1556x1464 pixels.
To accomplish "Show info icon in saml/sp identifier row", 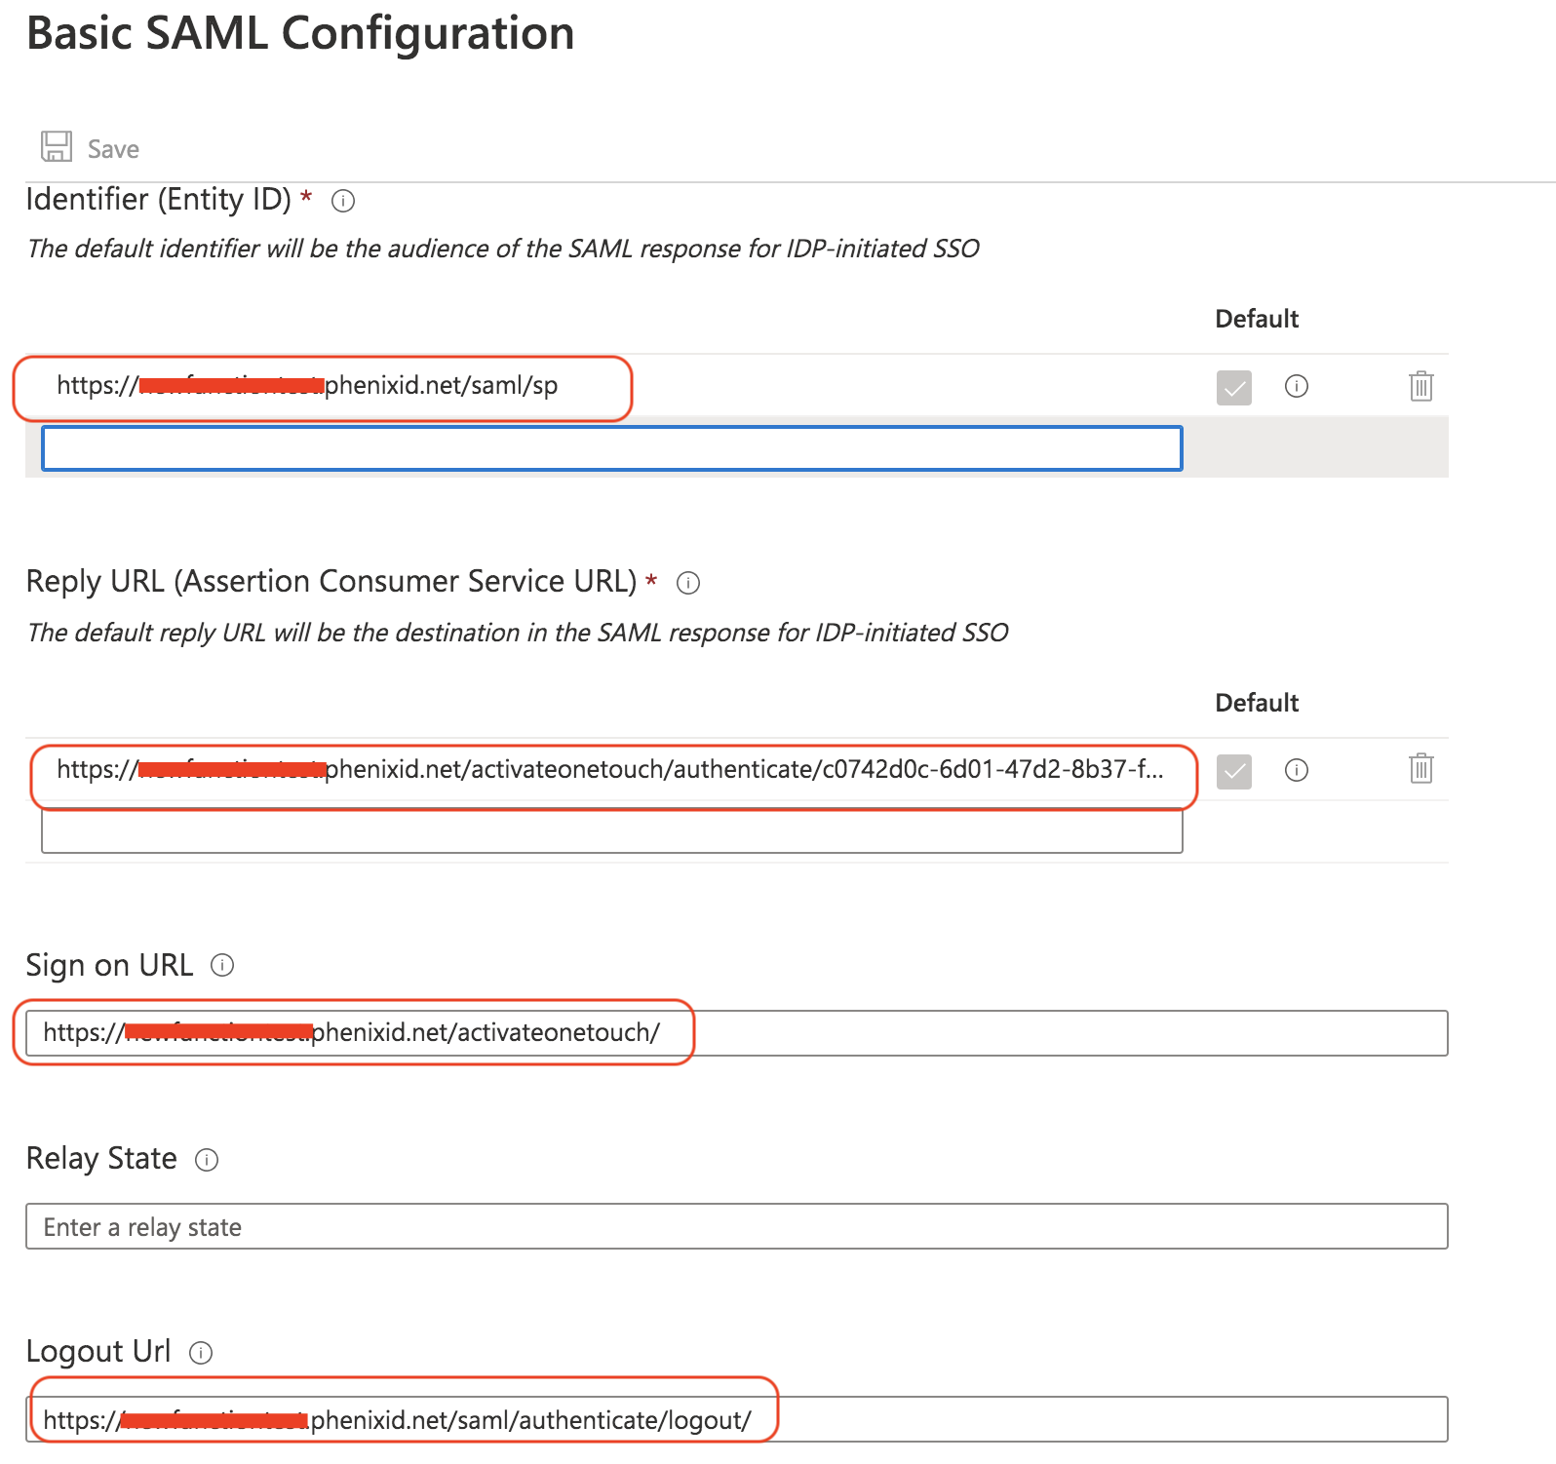I will [x=1296, y=387].
